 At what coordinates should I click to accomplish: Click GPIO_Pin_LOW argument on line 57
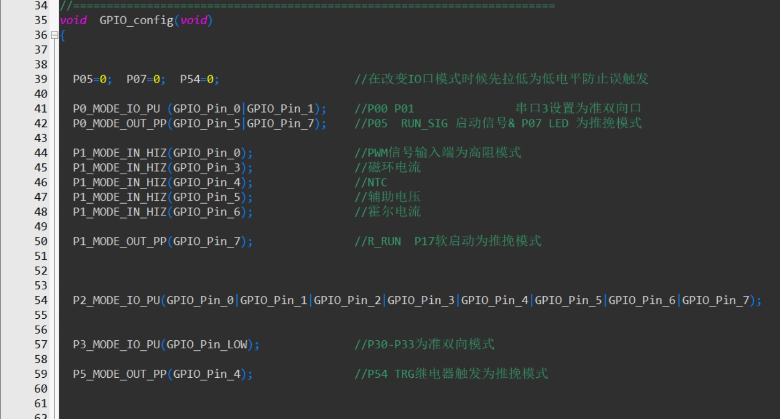point(207,345)
